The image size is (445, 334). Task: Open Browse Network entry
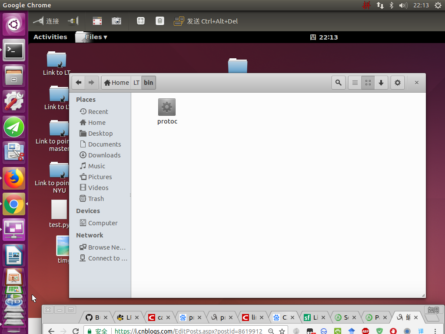click(100, 247)
